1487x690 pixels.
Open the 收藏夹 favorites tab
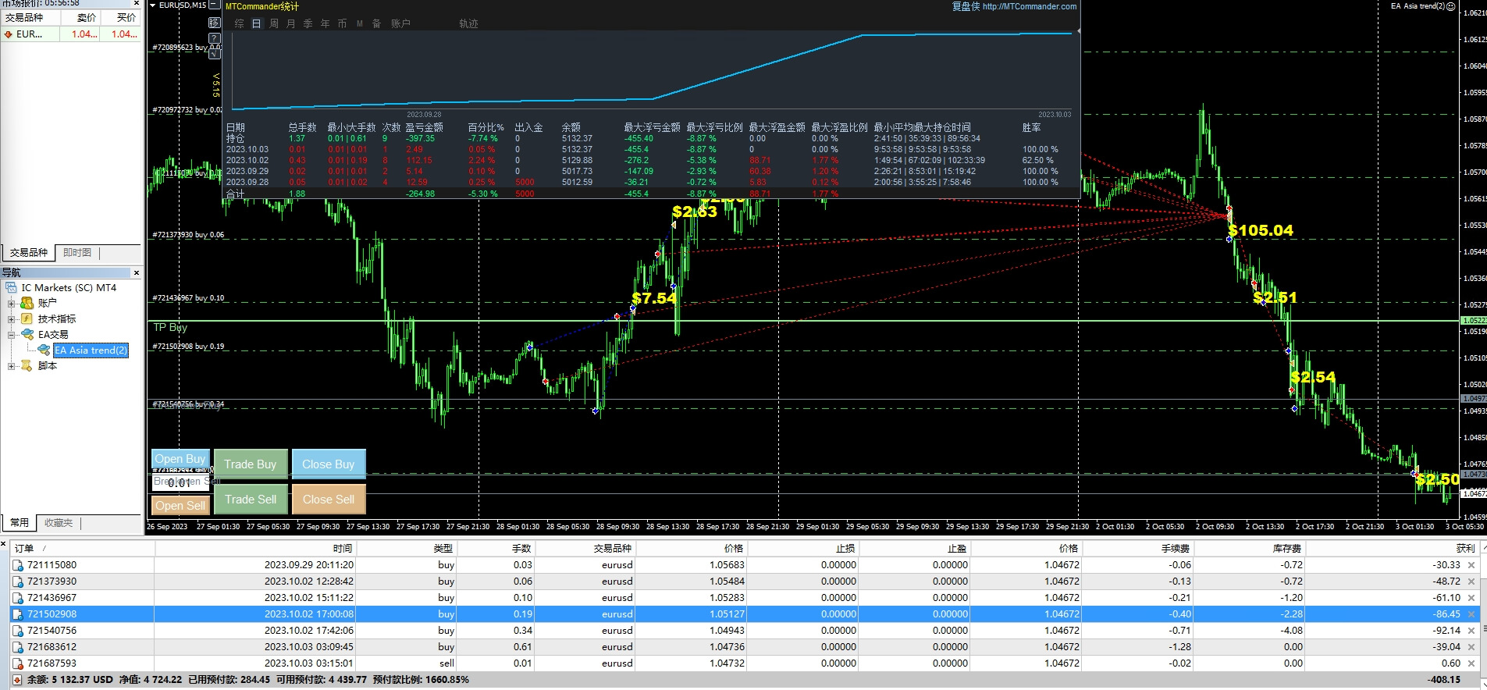pos(59,523)
